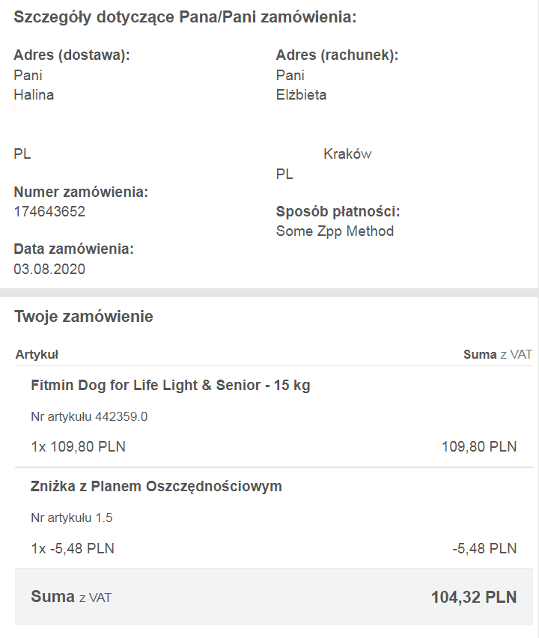This screenshot has width=539, height=638.
Task: Click the Twoje zamówienie section heading
Action: point(84,317)
